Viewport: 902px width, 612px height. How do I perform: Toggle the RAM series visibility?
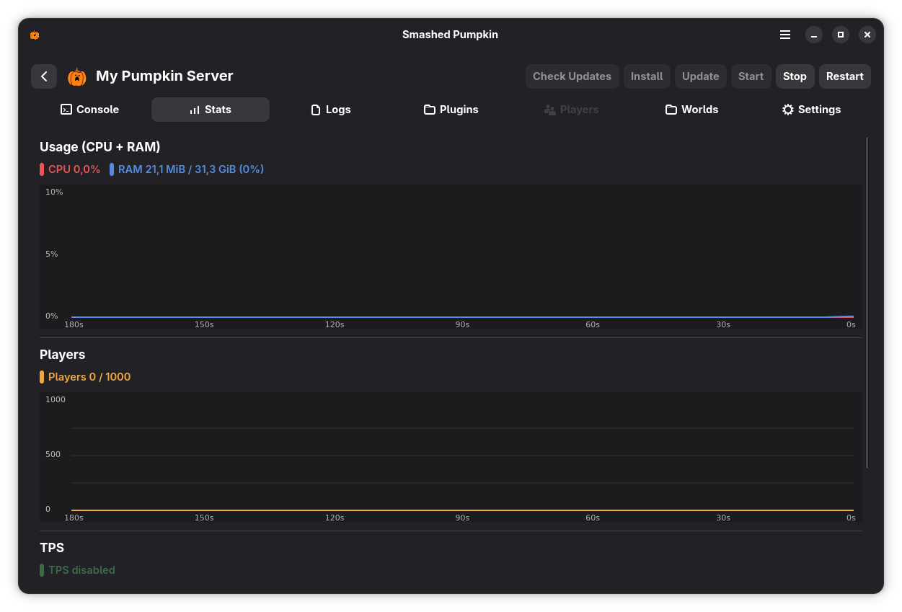tap(190, 169)
